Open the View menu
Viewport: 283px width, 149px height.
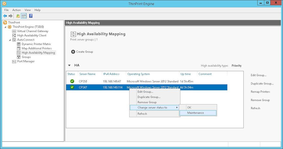coord(28,10)
